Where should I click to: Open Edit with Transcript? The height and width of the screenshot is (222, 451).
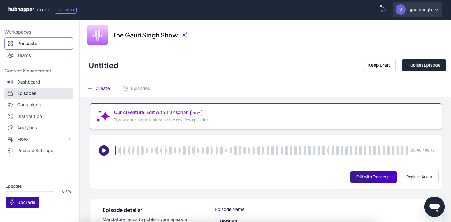(x=374, y=177)
